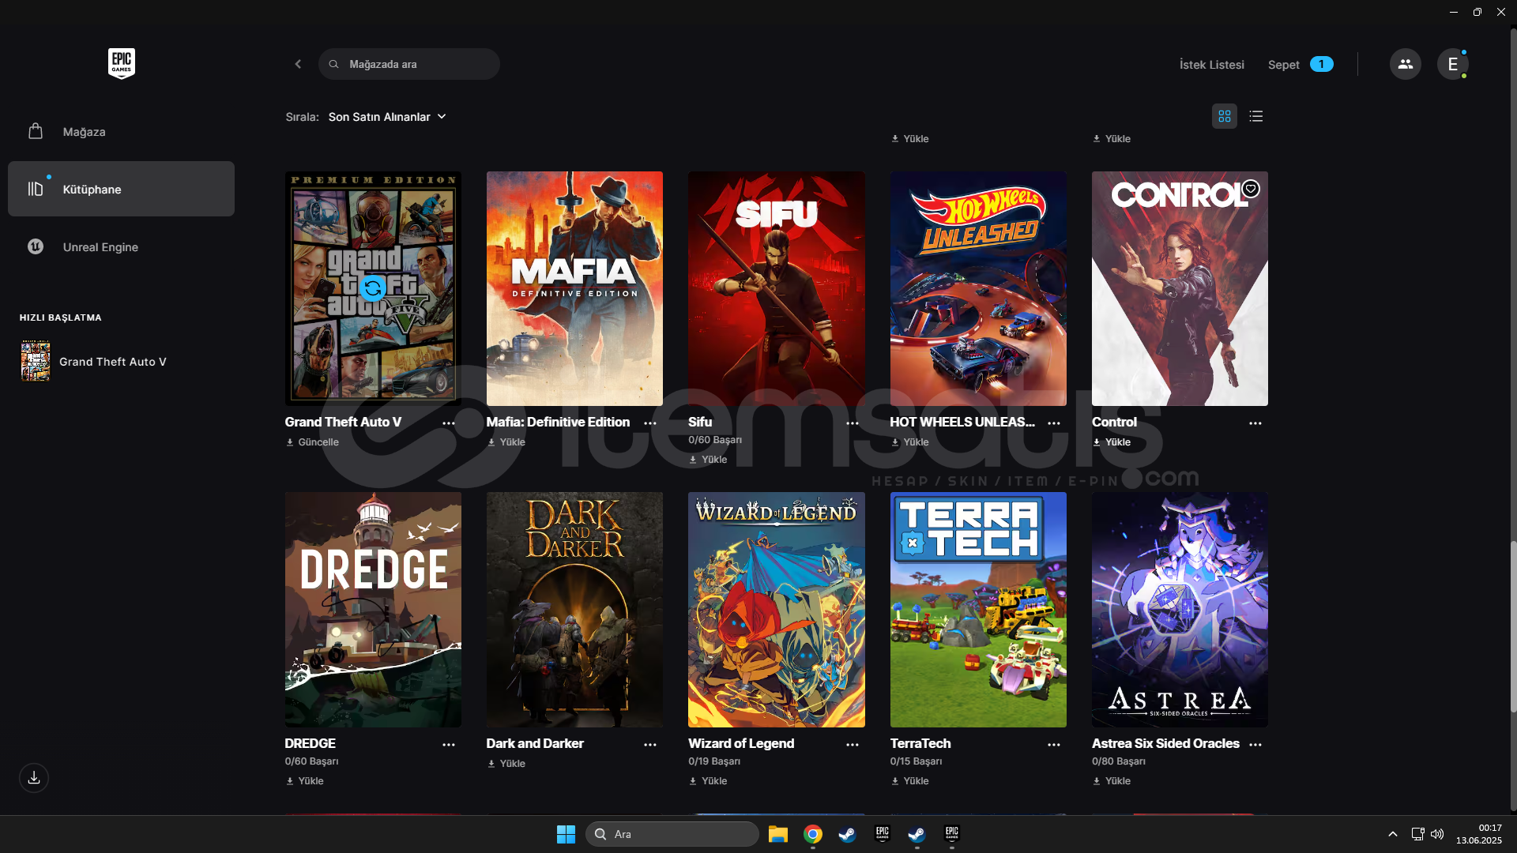The width and height of the screenshot is (1517, 853).
Task: Open the TerraTech cover art
Action: click(x=978, y=609)
